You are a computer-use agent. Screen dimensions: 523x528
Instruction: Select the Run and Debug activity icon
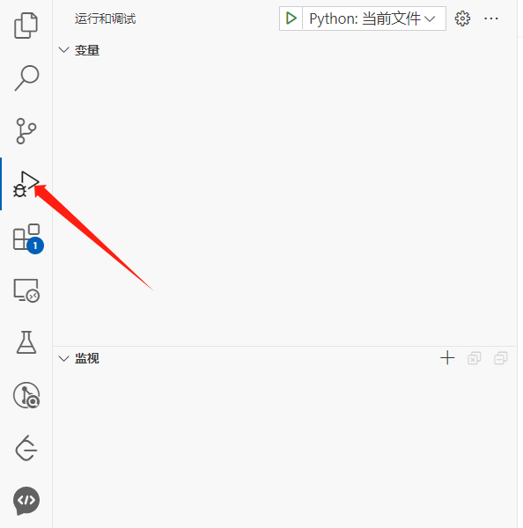(26, 184)
